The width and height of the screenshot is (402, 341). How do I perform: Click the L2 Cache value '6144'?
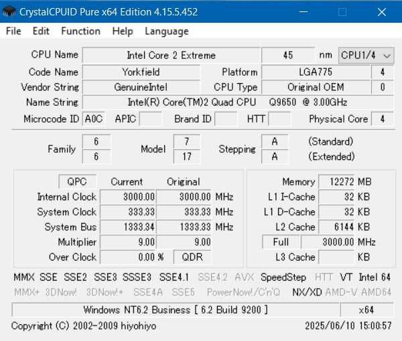[x=336, y=226]
